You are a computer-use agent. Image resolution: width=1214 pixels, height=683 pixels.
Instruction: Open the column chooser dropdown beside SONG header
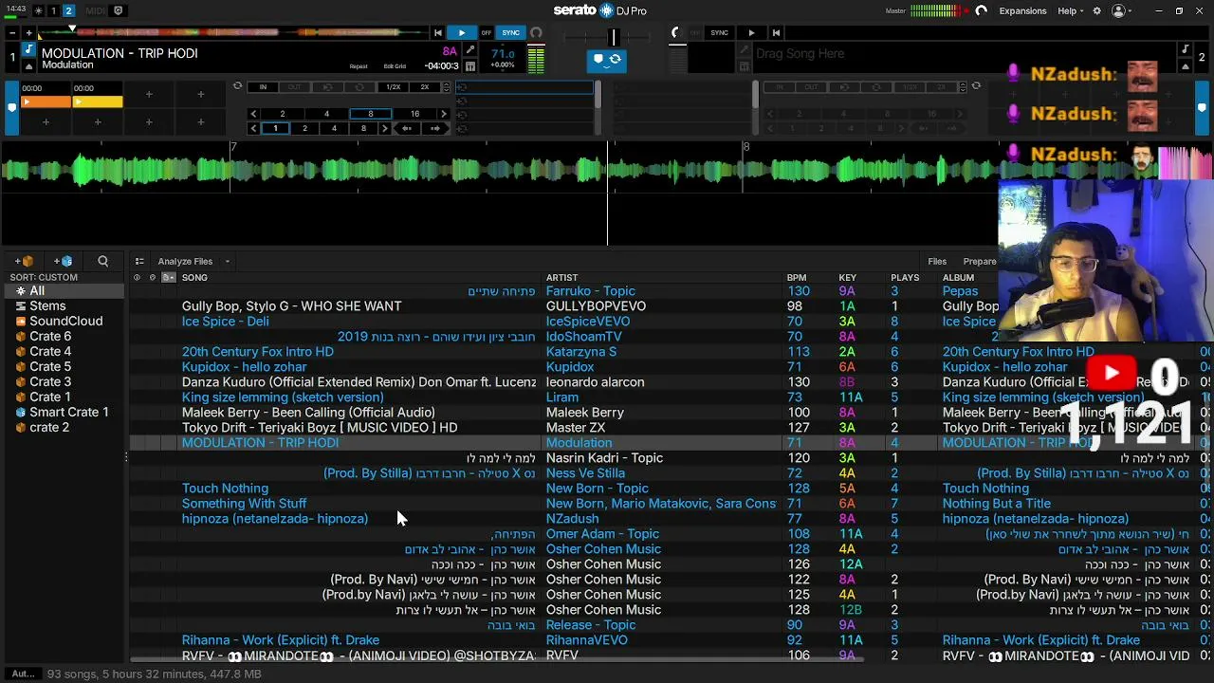168,277
